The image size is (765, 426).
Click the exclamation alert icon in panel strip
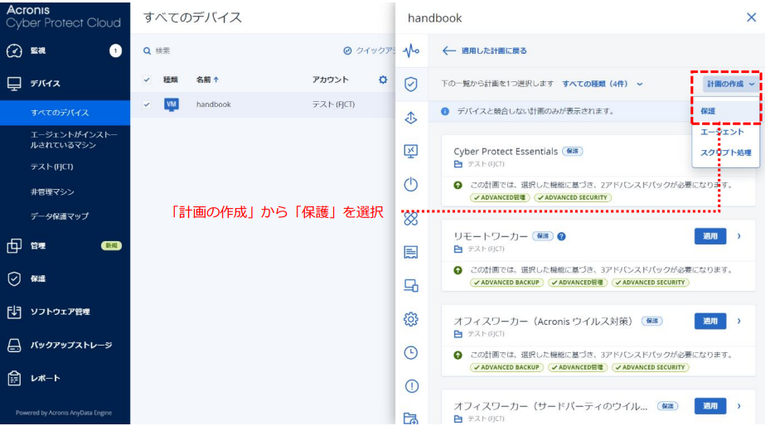tap(411, 385)
